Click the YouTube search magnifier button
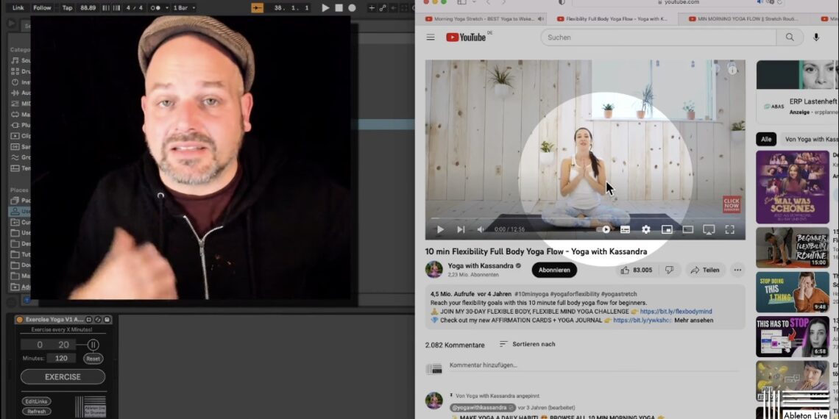Image resolution: width=839 pixels, height=419 pixels. point(790,37)
